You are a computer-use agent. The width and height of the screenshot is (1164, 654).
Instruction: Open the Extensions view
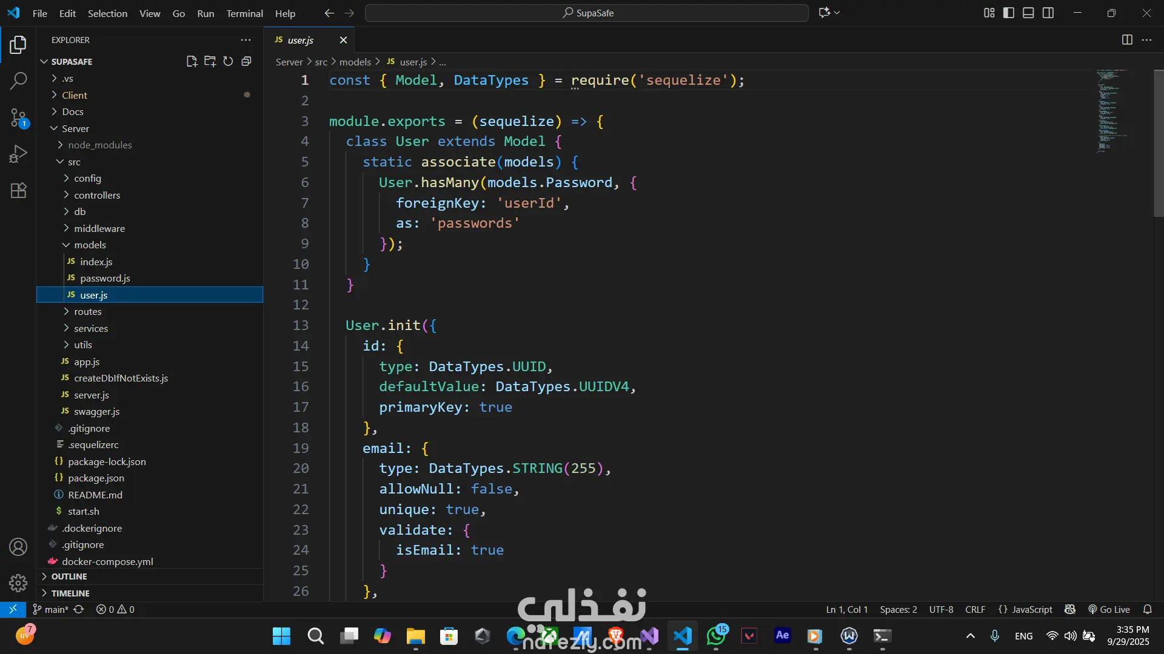18,191
